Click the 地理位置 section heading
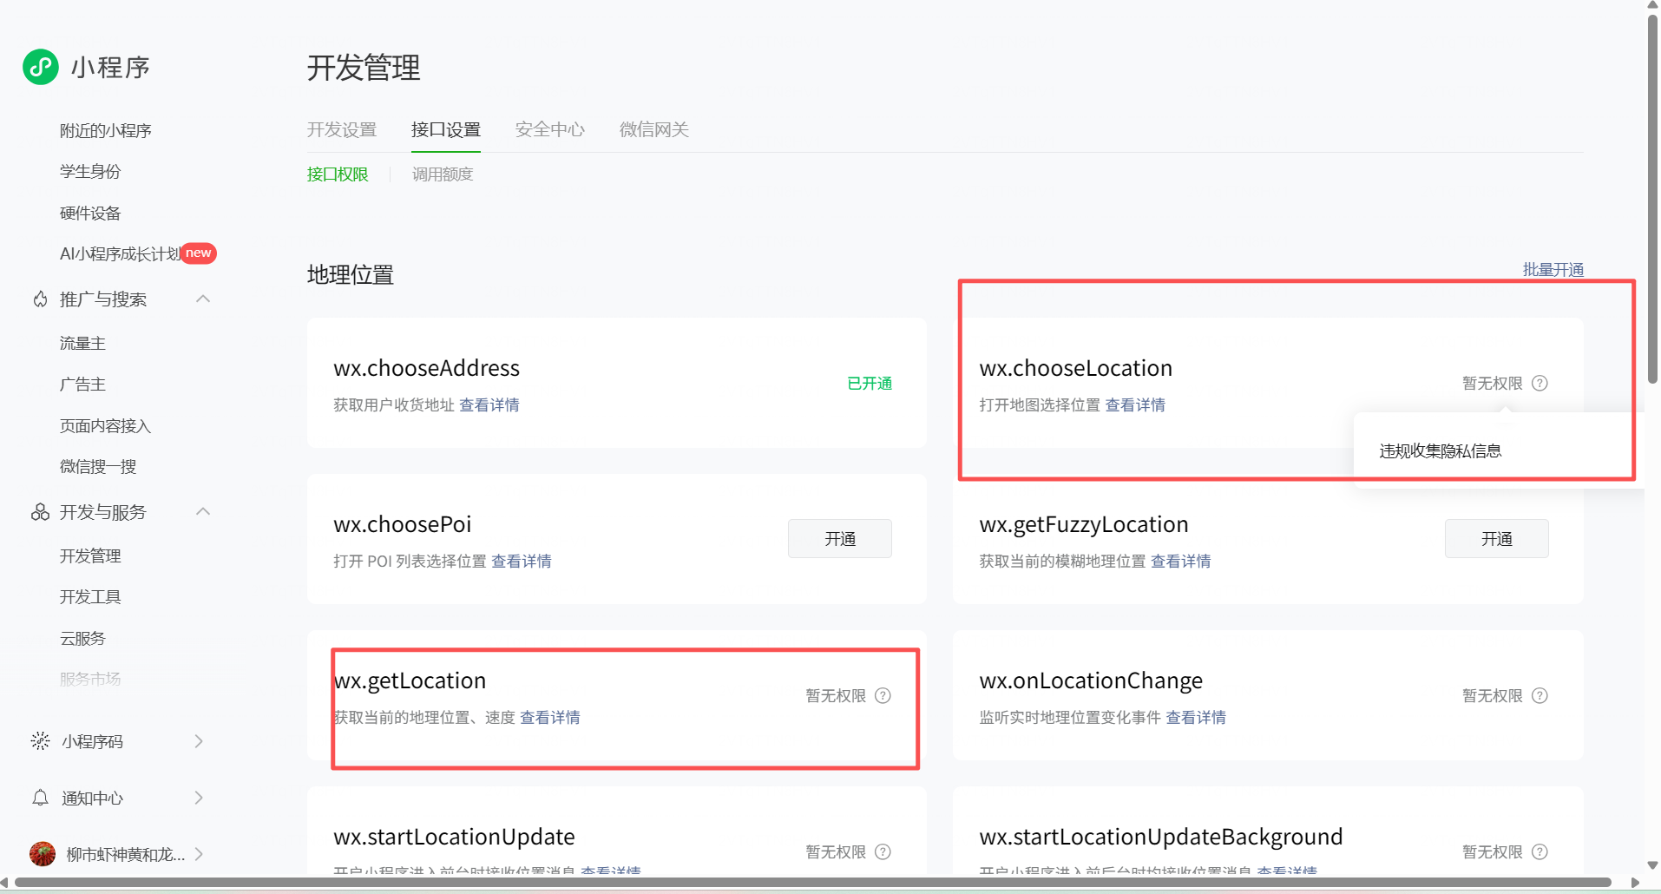 coord(351,275)
